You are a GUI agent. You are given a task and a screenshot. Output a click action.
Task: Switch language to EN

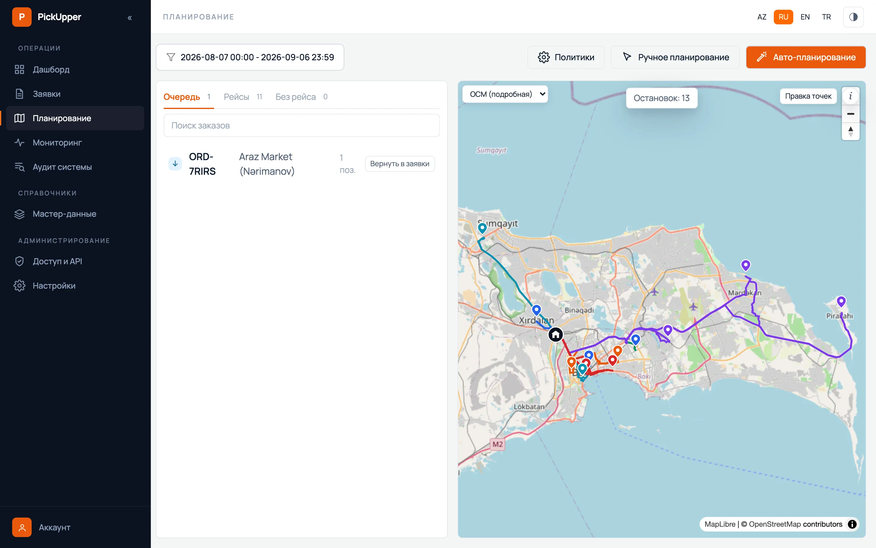(x=805, y=17)
